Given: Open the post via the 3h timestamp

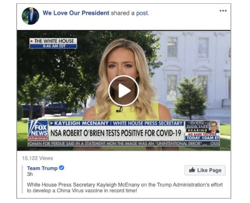Looking at the screenshot, I should (30, 174).
